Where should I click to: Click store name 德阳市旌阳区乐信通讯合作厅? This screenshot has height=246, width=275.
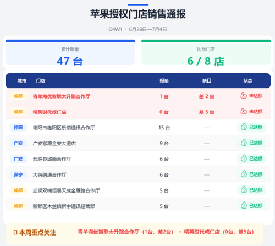point(64,128)
